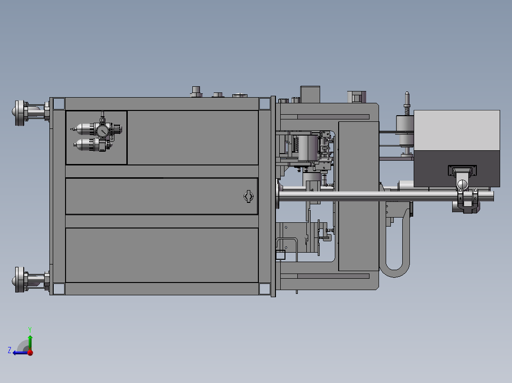Screen dimensions: 512x383
Task: Select the spring-loaded pin above the right-side box
Action: point(407,103)
